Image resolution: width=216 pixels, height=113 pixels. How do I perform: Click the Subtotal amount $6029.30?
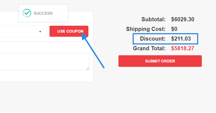click(x=183, y=19)
